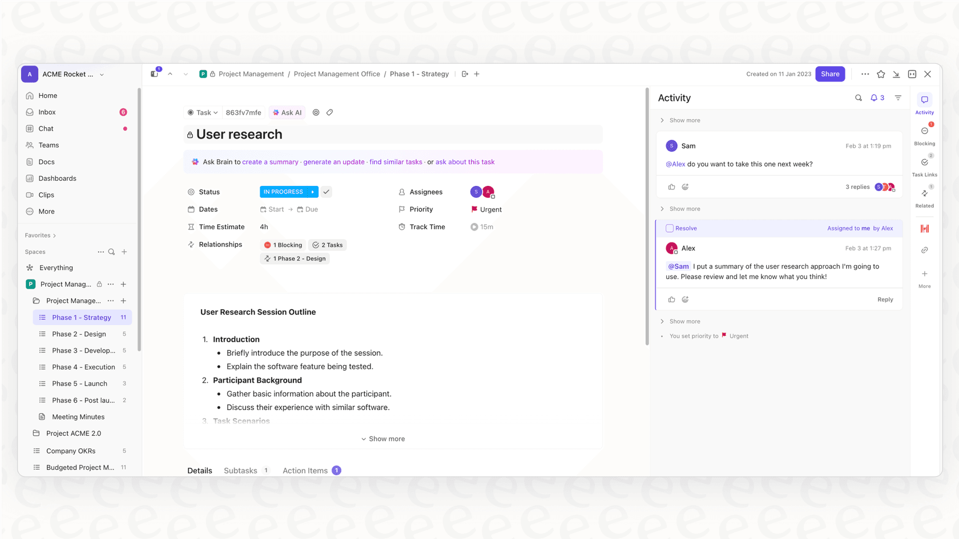Open activity notifications showing 3 alerts
Screen dimensions: 959x539
(x=876, y=98)
